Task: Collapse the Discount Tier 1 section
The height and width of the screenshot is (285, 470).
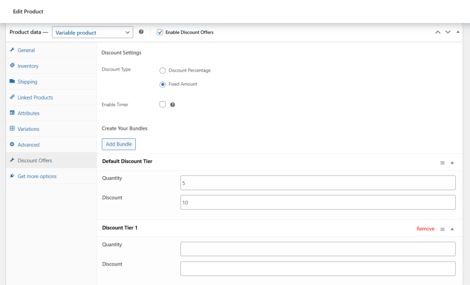Action: click(452, 229)
